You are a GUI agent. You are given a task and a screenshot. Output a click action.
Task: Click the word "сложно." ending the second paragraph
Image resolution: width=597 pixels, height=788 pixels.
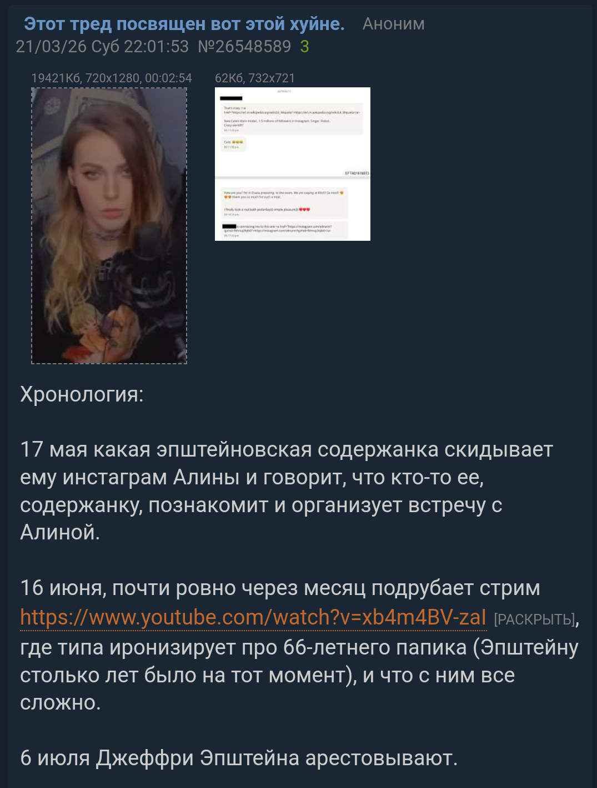point(61,703)
